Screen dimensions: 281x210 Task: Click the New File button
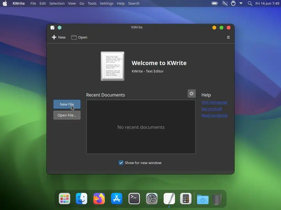tap(67, 104)
